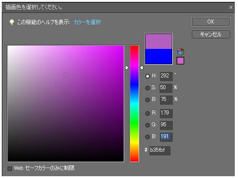The height and width of the screenshot is (178, 238).
Task: Click the left hue slider arrow marker
Action: click(x=127, y=68)
